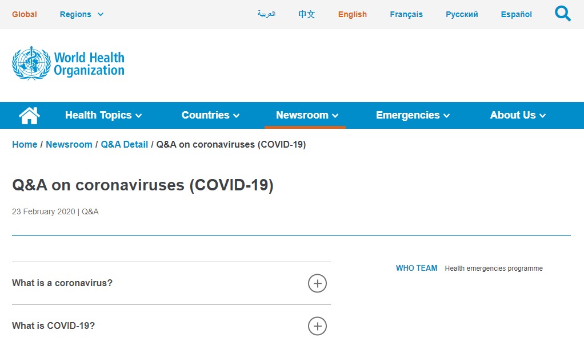
Task: Expand the About Us menu
Action: coord(518,115)
